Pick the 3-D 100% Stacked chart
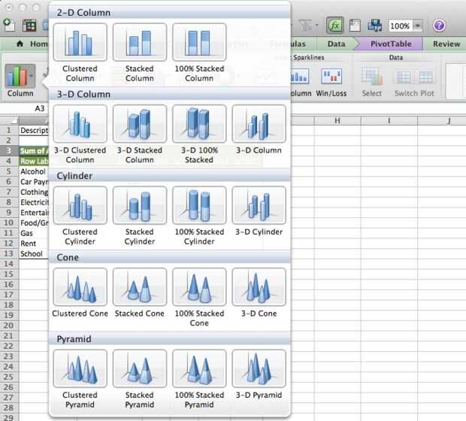Viewport: 466px width, 421px height. click(x=199, y=124)
